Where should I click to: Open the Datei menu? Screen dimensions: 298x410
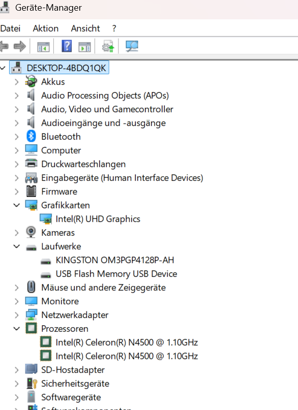tap(10, 28)
